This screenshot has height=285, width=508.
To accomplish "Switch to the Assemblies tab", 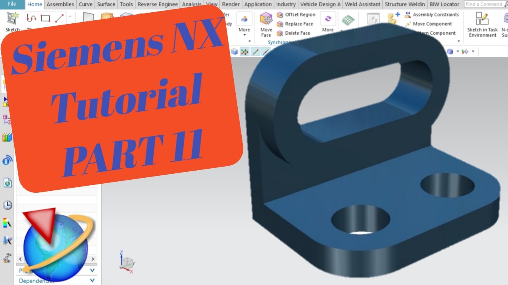I will (x=60, y=4).
